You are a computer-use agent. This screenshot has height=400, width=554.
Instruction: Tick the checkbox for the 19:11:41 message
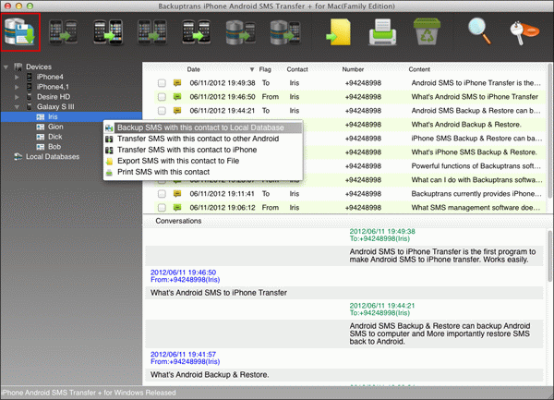162,194
